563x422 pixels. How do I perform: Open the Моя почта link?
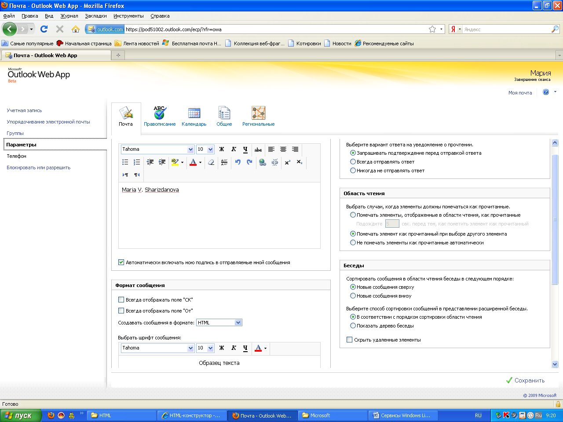click(520, 93)
